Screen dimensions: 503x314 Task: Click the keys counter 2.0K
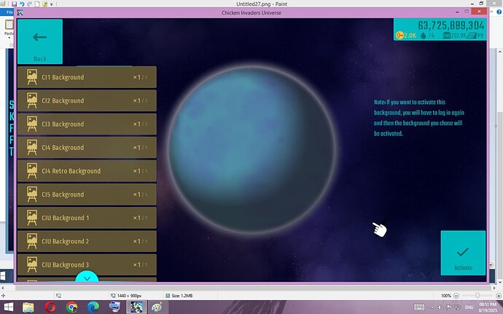406,35
